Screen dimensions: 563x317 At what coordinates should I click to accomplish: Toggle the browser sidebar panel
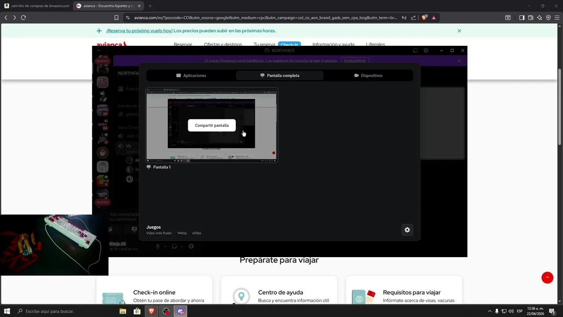click(x=522, y=18)
